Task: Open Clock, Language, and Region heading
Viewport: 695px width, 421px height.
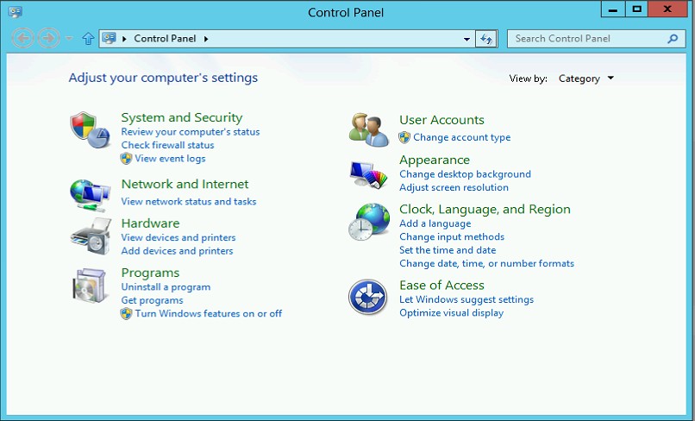Action: point(485,209)
